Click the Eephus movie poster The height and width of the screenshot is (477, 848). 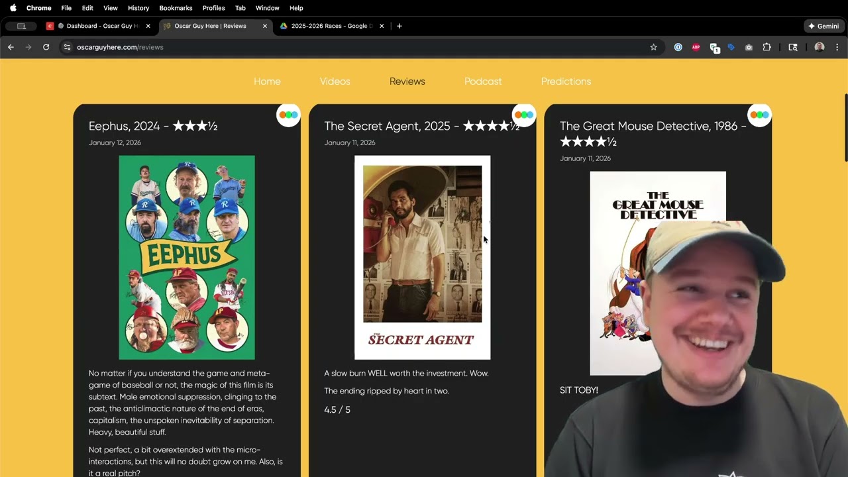187,258
